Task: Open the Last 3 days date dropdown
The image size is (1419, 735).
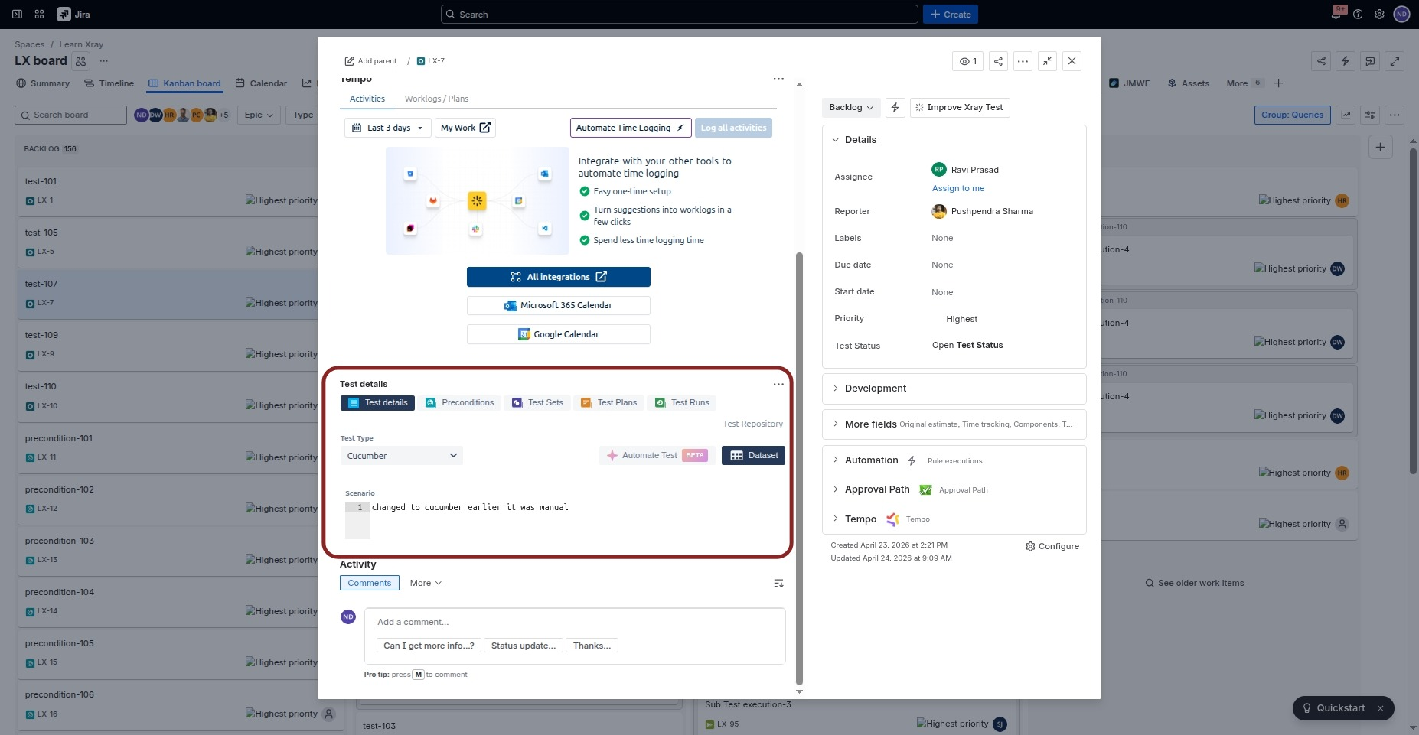Action: tap(388, 128)
